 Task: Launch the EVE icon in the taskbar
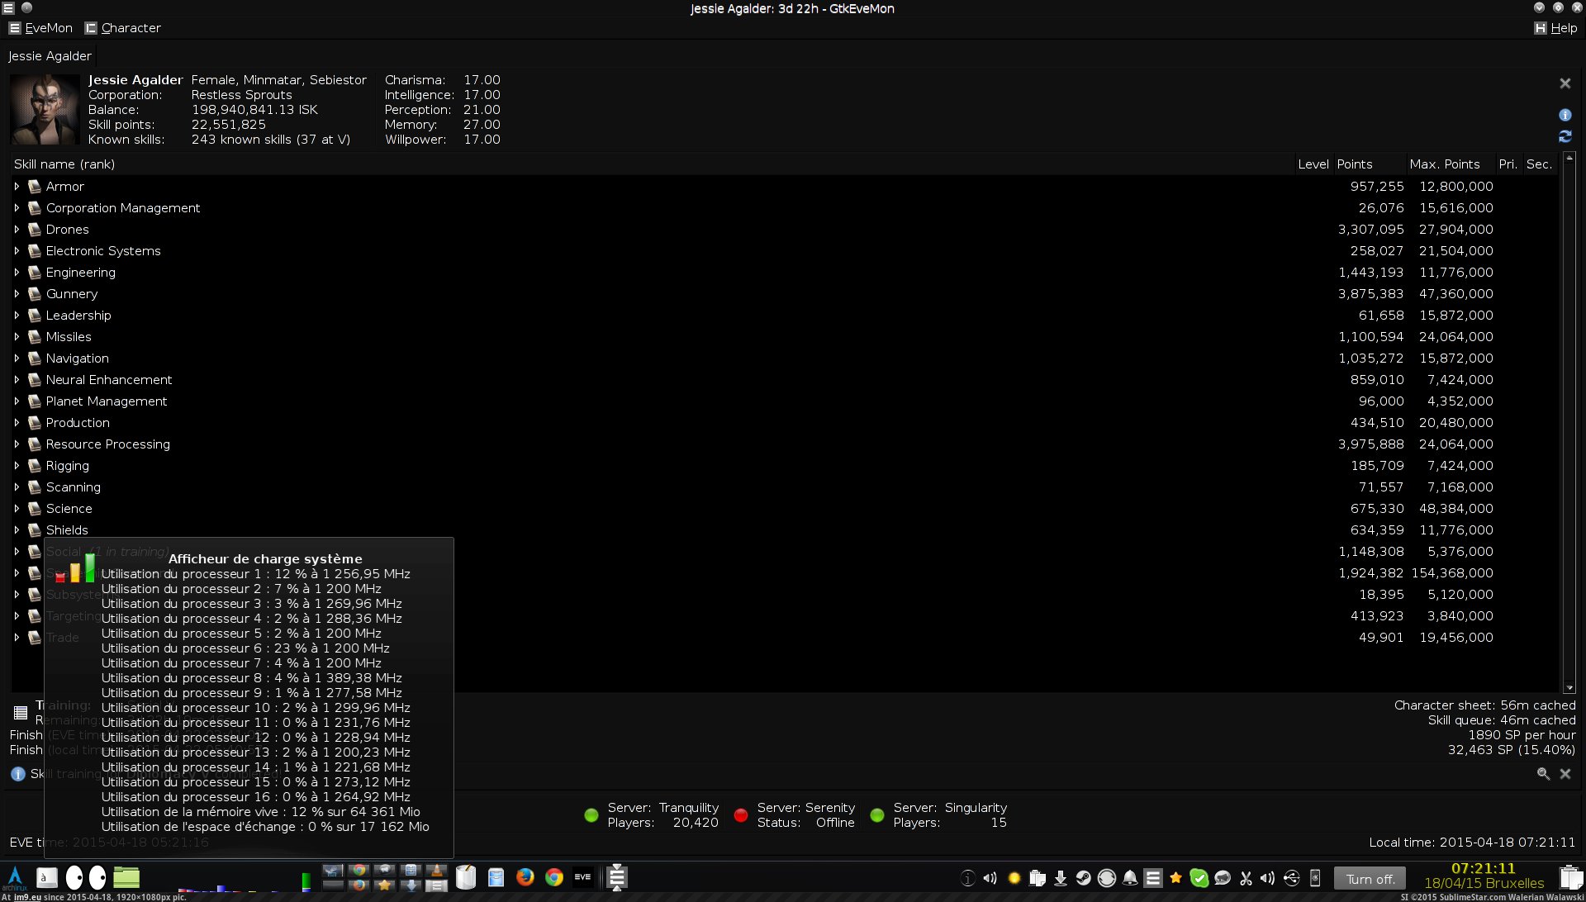(x=582, y=877)
